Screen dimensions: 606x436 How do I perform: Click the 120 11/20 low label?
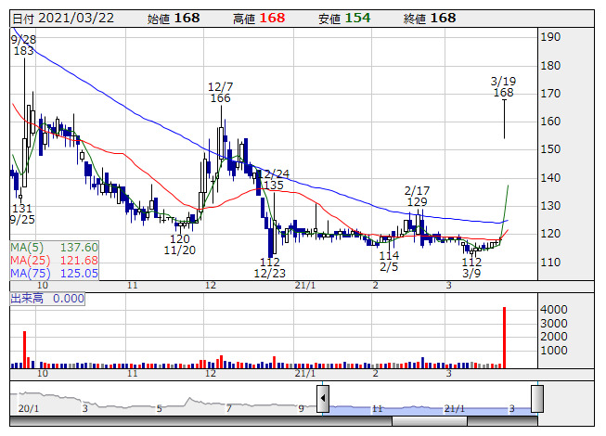(180, 245)
